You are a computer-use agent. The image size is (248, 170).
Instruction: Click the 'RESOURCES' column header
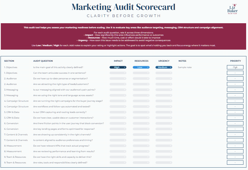[x=141, y=61]
